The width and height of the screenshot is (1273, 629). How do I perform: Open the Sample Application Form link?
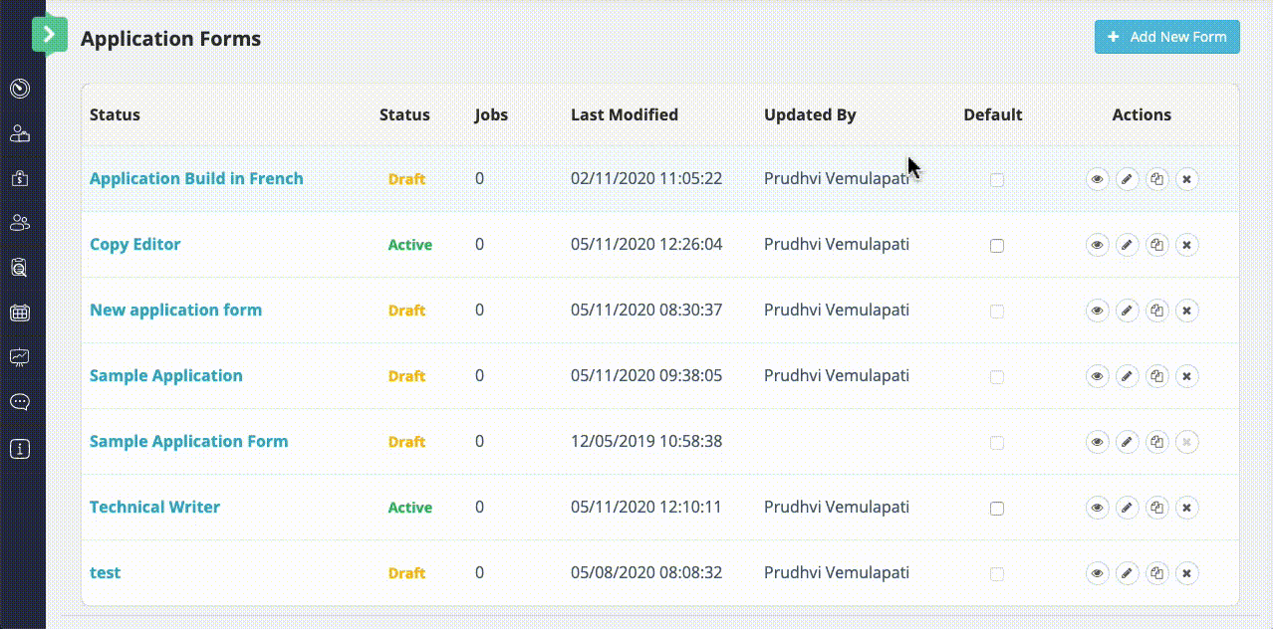point(188,441)
